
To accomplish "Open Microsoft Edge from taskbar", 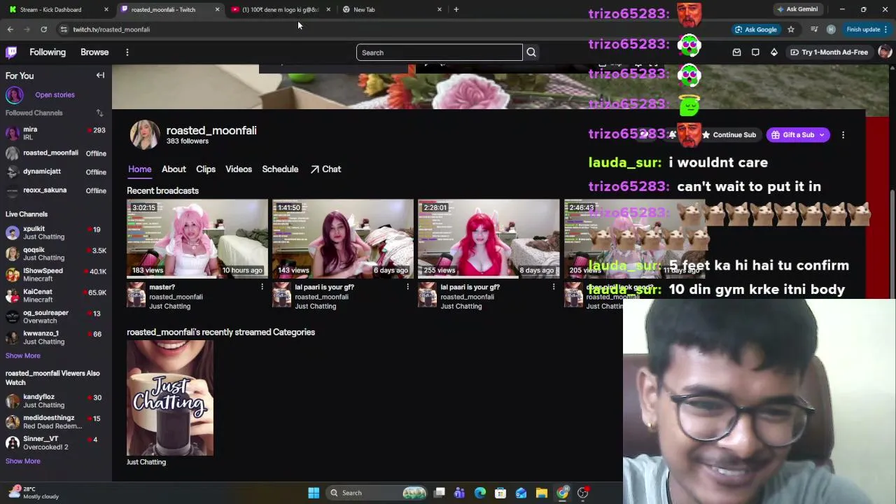I will coord(480,493).
